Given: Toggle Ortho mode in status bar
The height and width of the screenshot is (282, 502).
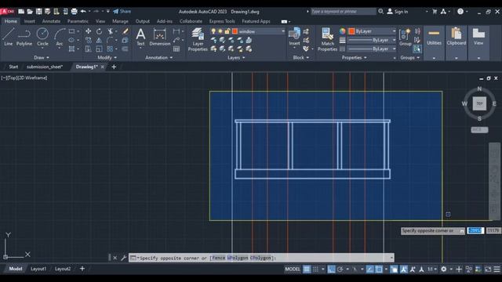Looking at the screenshot, I should coord(331,269).
